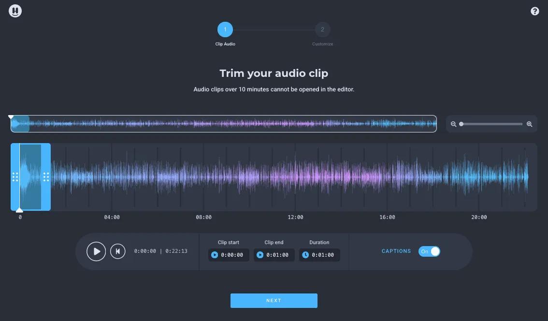Image resolution: width=548 pixels, height=321 pixels.
Task: Open the help question mark icon
Action: [535, 11]
